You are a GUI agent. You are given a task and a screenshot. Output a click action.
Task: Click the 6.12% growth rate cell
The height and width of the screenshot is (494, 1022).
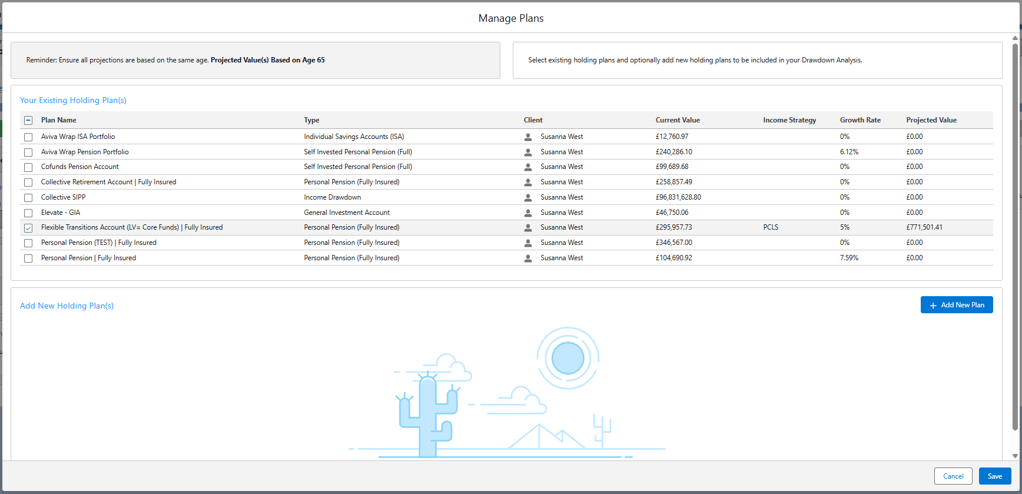tap(849, 152)
